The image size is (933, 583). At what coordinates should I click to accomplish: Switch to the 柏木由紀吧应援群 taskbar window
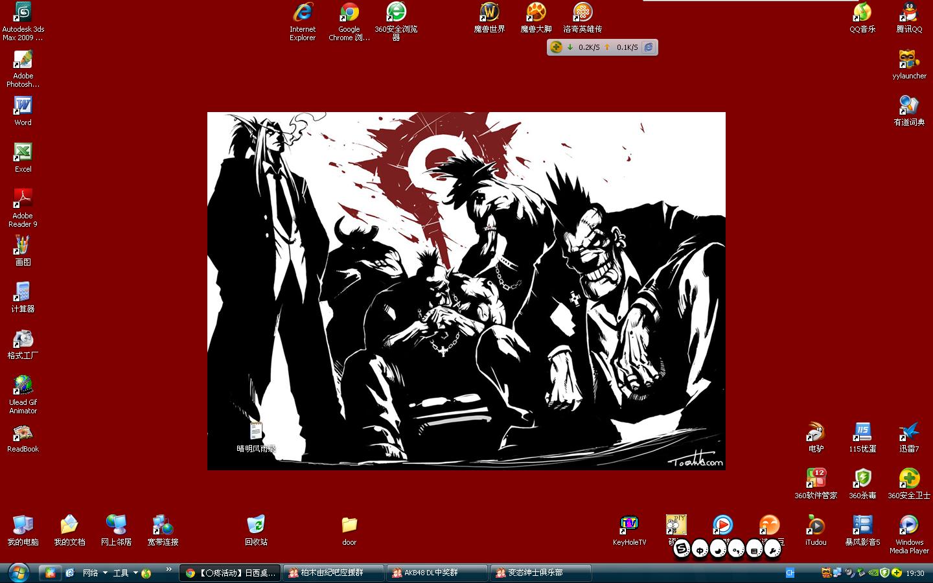tap(334, 573)
